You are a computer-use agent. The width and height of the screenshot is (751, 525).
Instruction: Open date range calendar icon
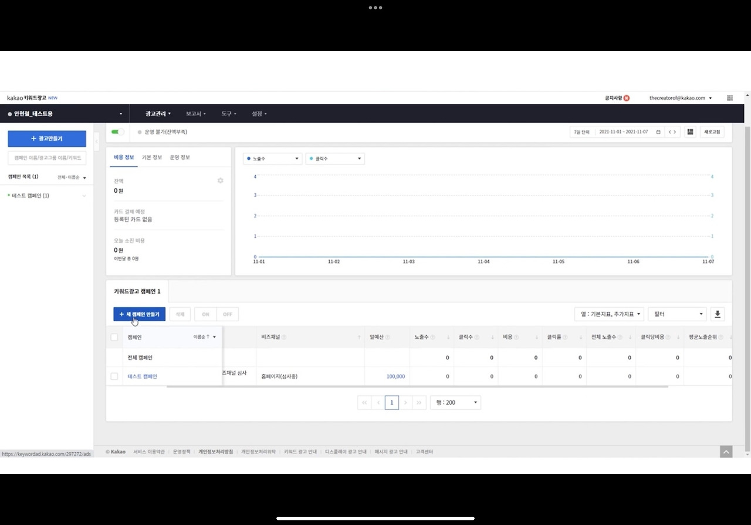click(658, 132)
